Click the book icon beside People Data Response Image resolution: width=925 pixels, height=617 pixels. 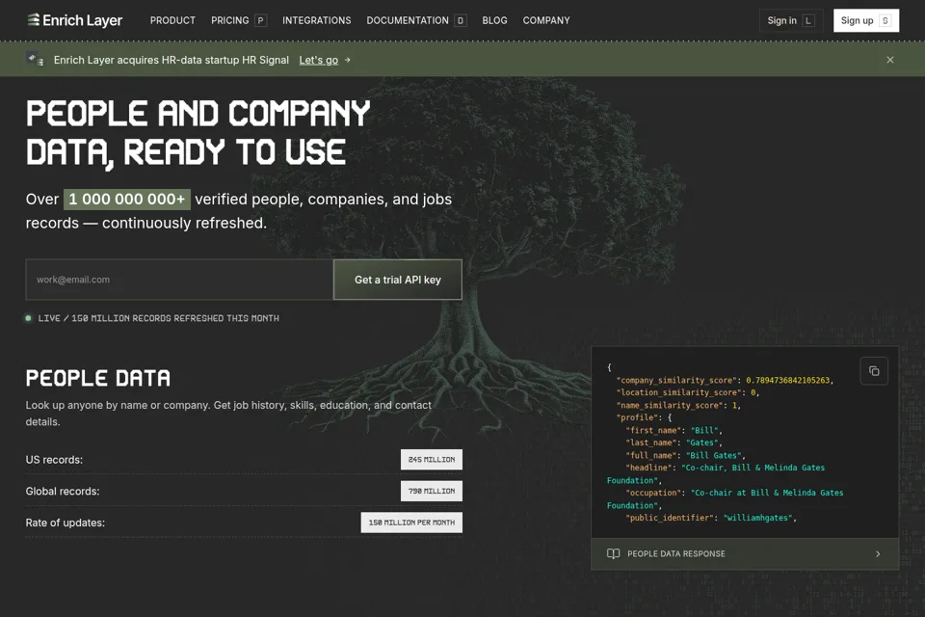tap(613, 553)
